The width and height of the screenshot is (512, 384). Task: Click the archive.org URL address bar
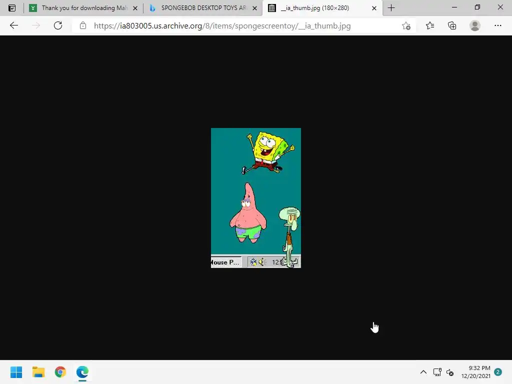coord(222,26)
